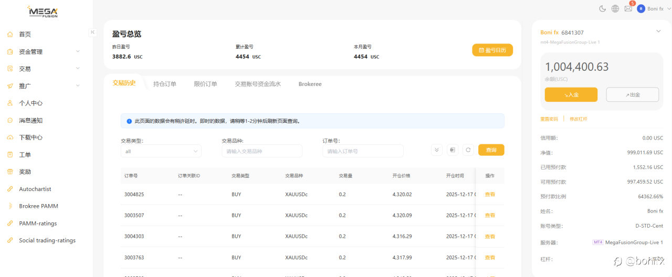672x277 pixels.
Task: Switch to 交易账号资金流水 tab
Action: coord(257,84)
